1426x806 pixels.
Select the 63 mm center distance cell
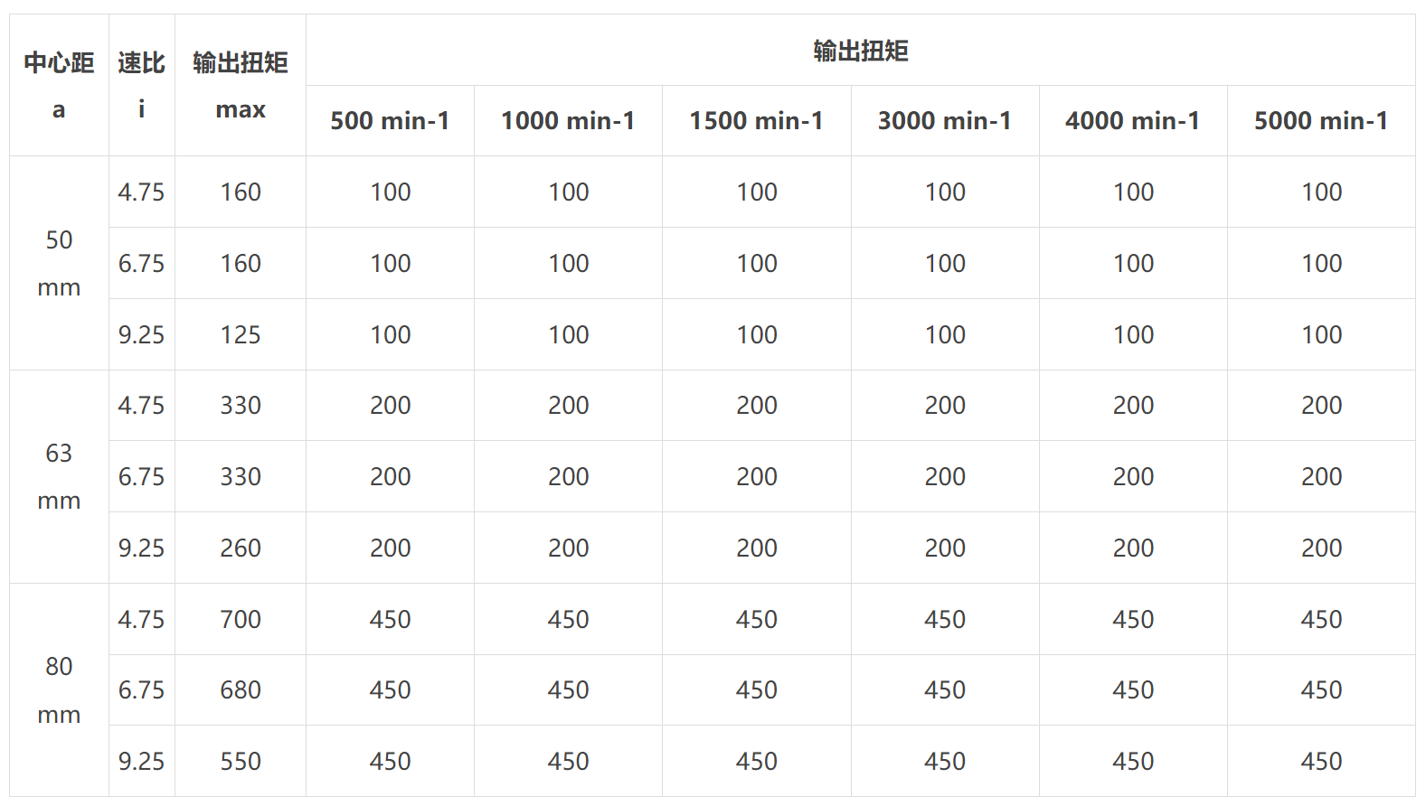(59, 476)
